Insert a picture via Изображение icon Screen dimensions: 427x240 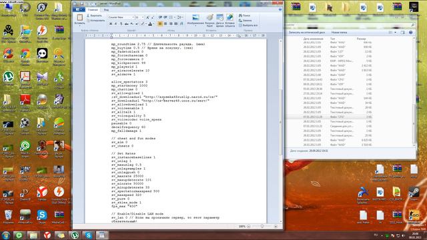pos(195,17)
